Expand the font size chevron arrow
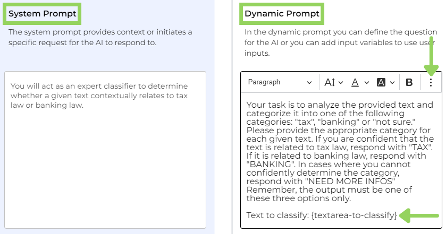 pos(341,82)
